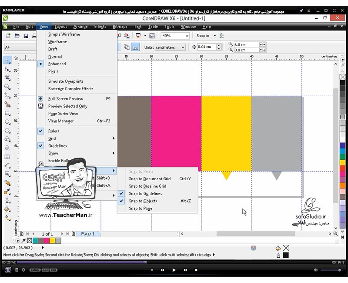Image resolution: width=348 pixels, height=283 pixels.
Task: Switch to the Page 1 tab
Action: pyautogui.click(x=88, y=234)
